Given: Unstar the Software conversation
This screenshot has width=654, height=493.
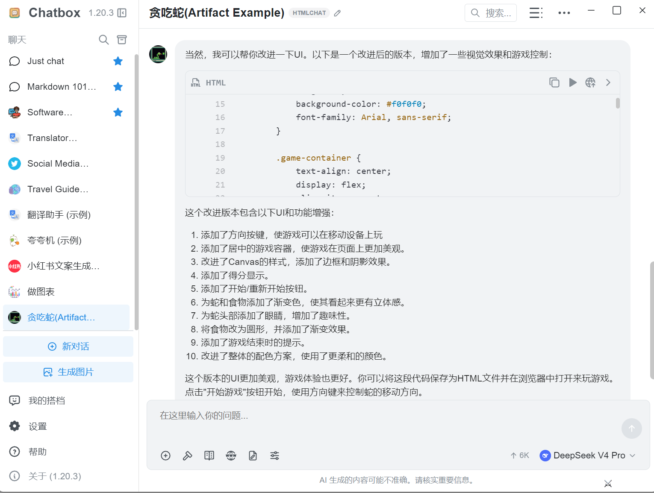Looking at the screenshot, I should click(x=118, y=112).
